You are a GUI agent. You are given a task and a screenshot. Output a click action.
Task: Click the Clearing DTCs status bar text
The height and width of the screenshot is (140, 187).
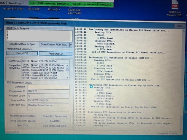point(12,132)
